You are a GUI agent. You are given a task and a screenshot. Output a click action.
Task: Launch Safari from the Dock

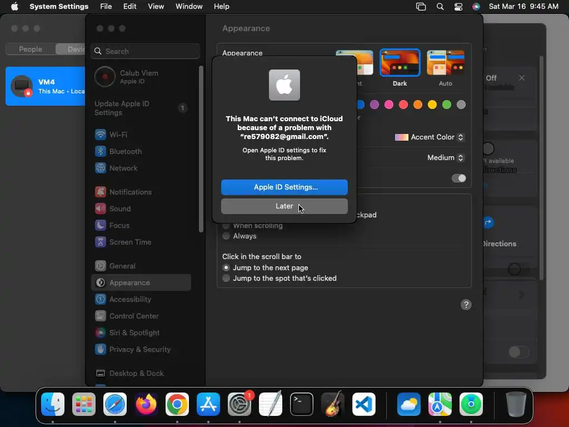coord(115,404)
